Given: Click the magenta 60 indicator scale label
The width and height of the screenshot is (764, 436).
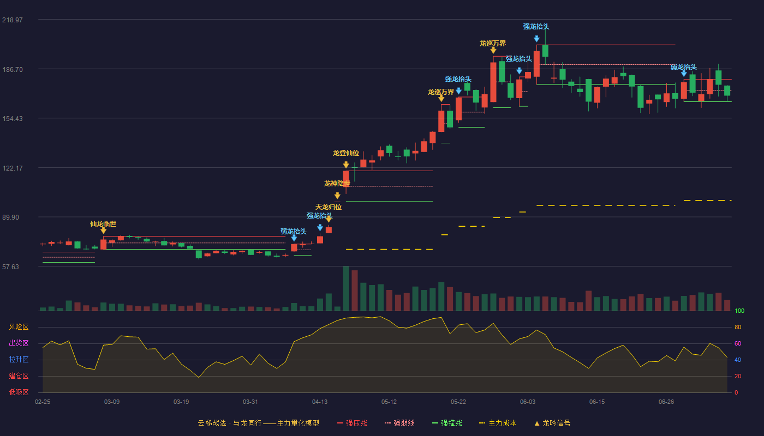Looking at the screenshot, I should pos(737,344).
